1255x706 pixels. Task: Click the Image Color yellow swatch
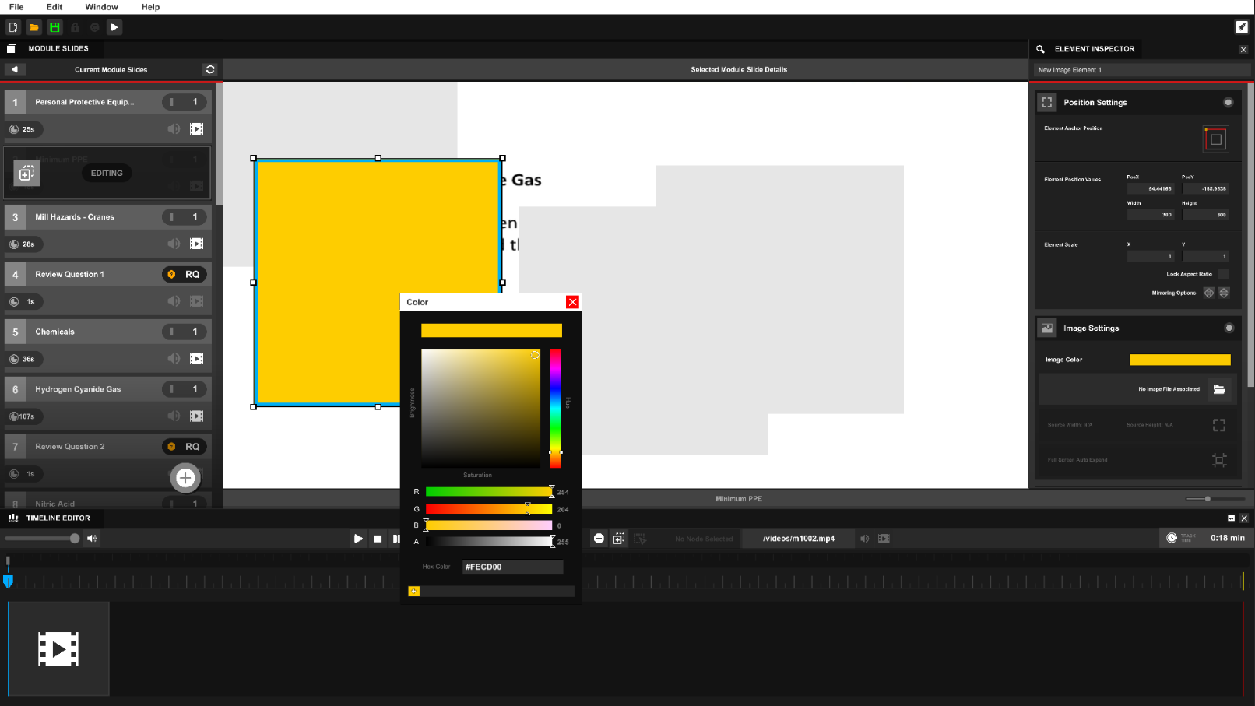(x=1179, y=360)
